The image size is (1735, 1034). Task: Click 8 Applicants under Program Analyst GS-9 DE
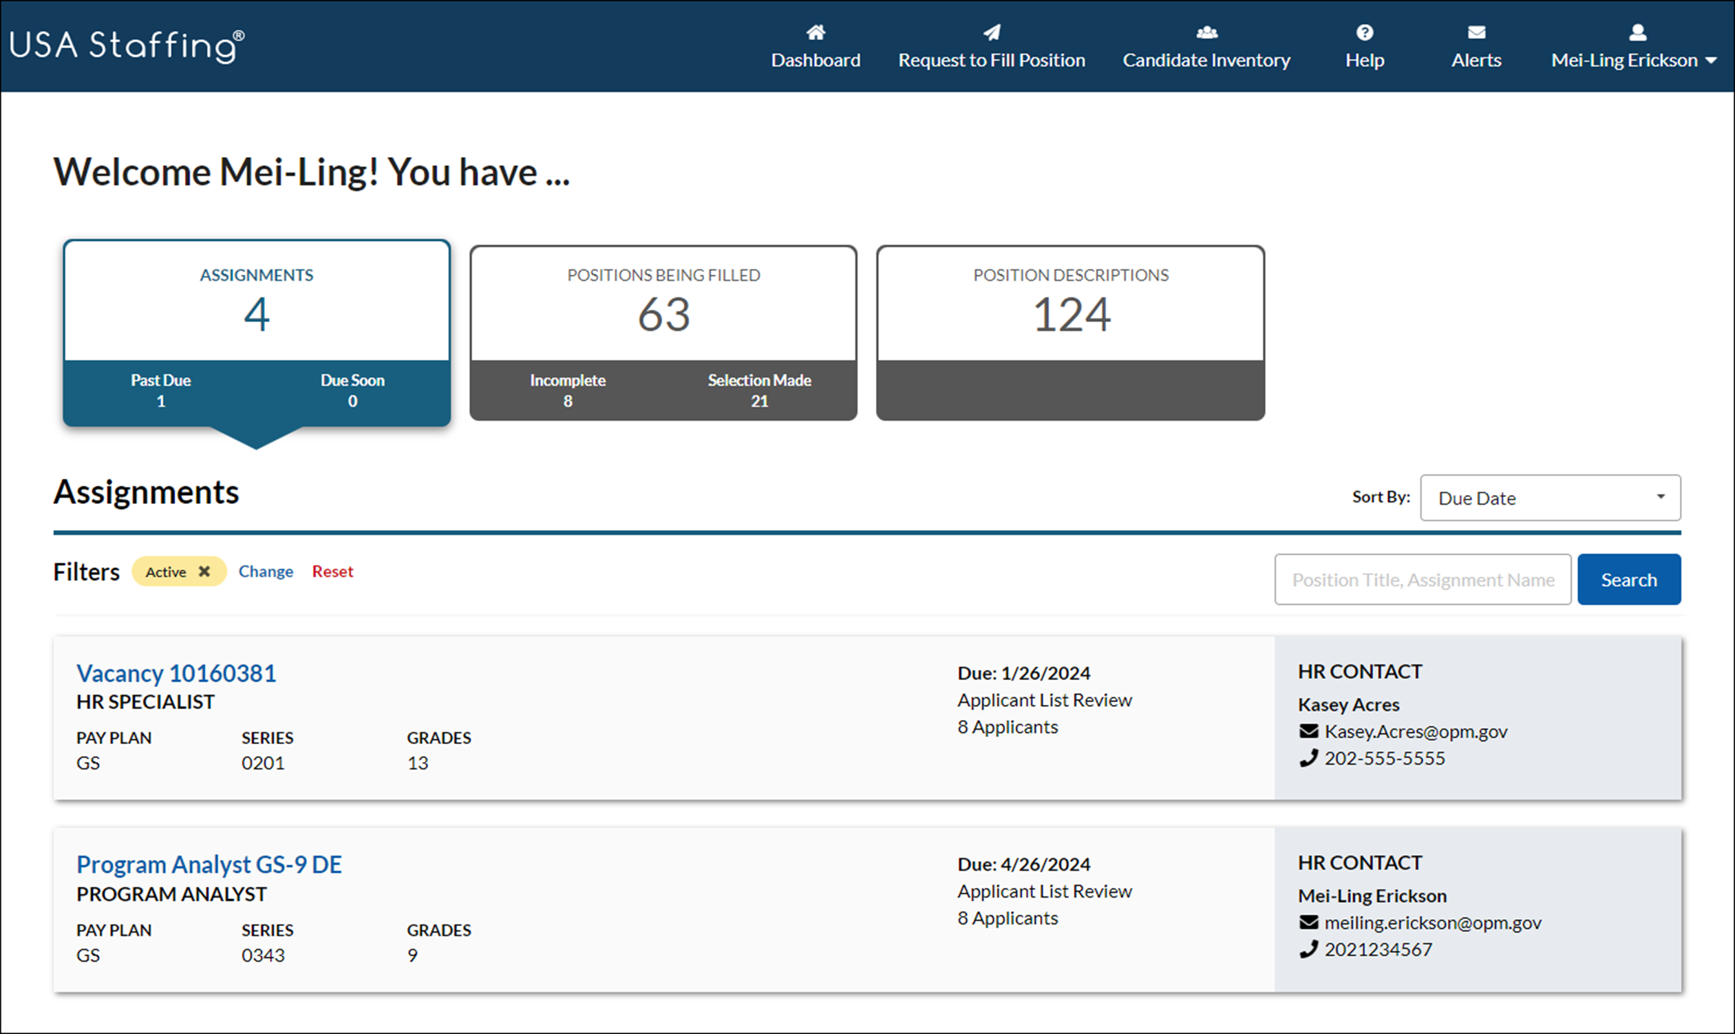tap(1007, 918)
